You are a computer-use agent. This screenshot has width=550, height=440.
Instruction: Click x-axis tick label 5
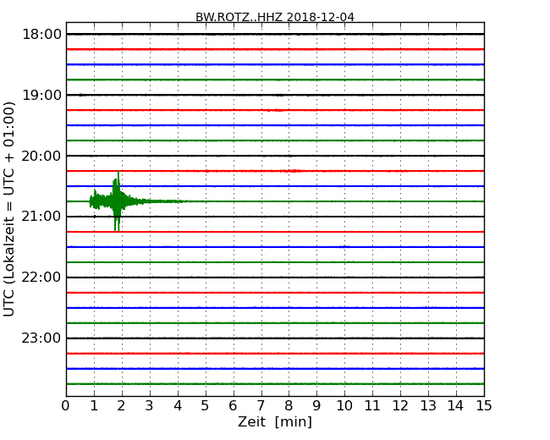click(x=205, y=406)
